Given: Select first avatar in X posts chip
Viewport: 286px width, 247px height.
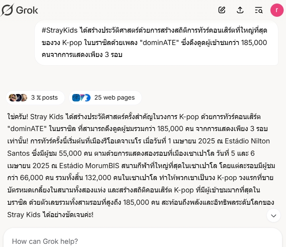Looking at the screenshot, I should [12, 98].
